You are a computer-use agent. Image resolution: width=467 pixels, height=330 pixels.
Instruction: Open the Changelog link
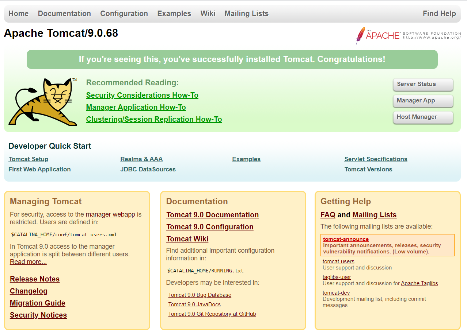tap(29, 291)
